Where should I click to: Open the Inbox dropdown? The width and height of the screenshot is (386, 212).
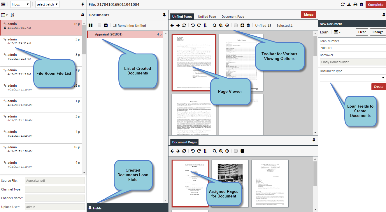click(x=20, y=4)
